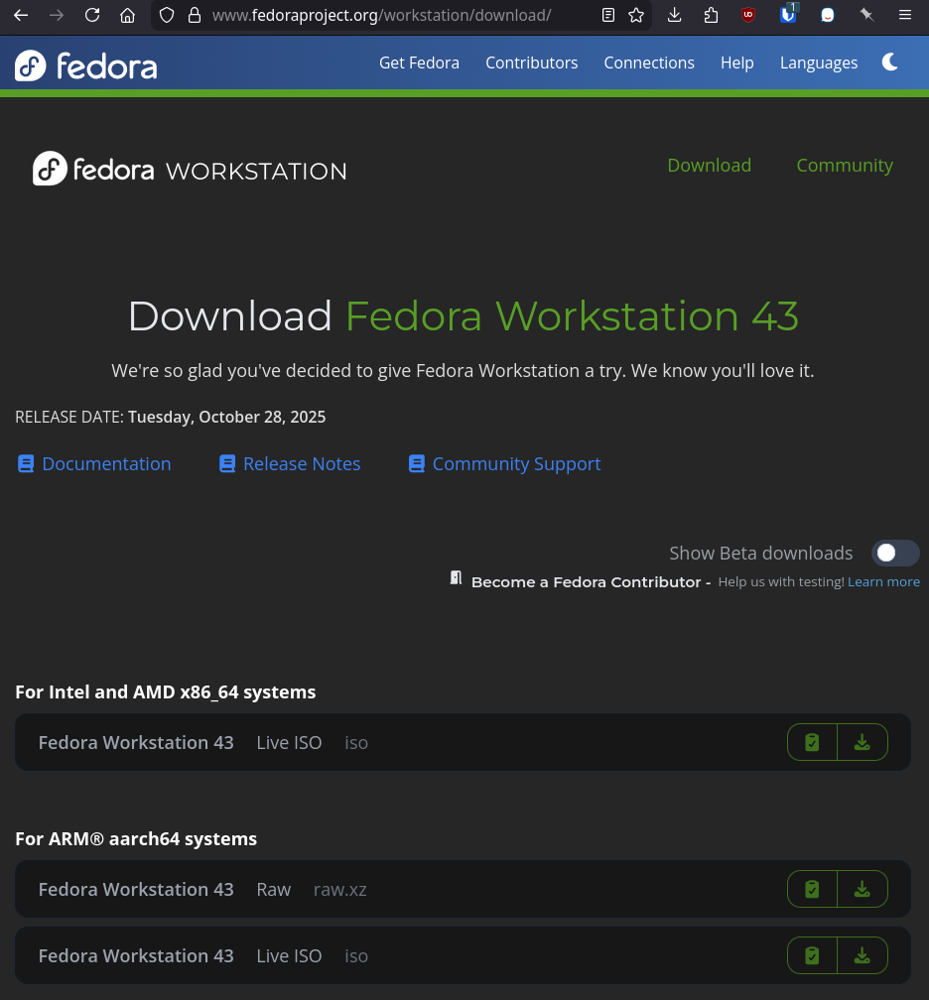Download the aarch64 Live ISO image
Image resolution: width=929 pixels, height=1000 pixels.
tap(862, 955)
